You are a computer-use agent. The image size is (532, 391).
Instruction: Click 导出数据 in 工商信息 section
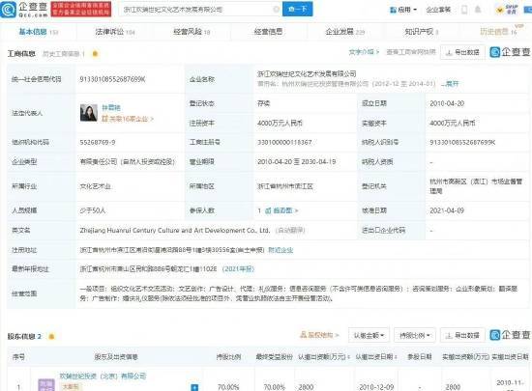pos(462,52)
